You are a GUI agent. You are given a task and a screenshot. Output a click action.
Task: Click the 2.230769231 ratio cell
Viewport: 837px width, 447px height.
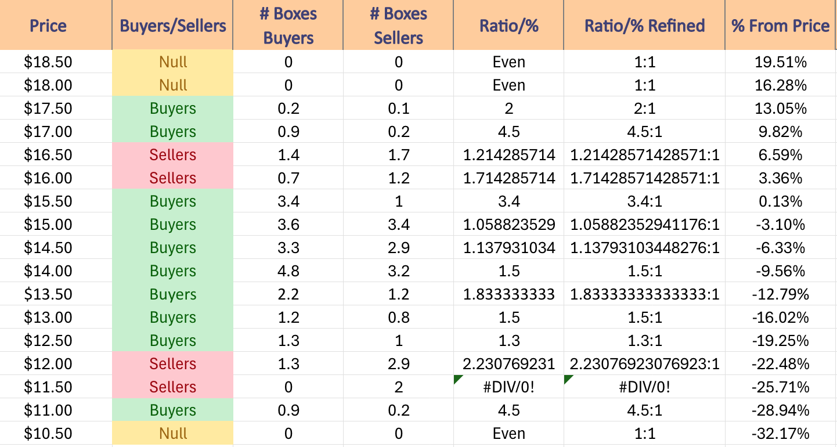pyautogui.click(x=509, y=364)
